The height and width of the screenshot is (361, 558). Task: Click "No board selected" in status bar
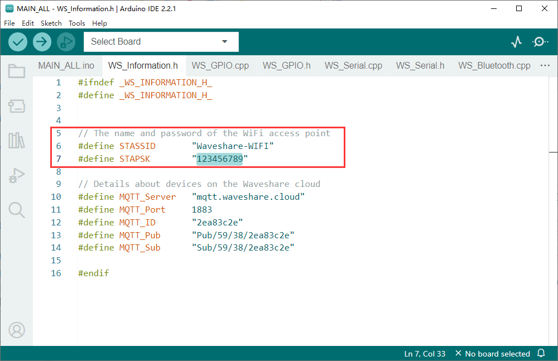coord(493,354)
